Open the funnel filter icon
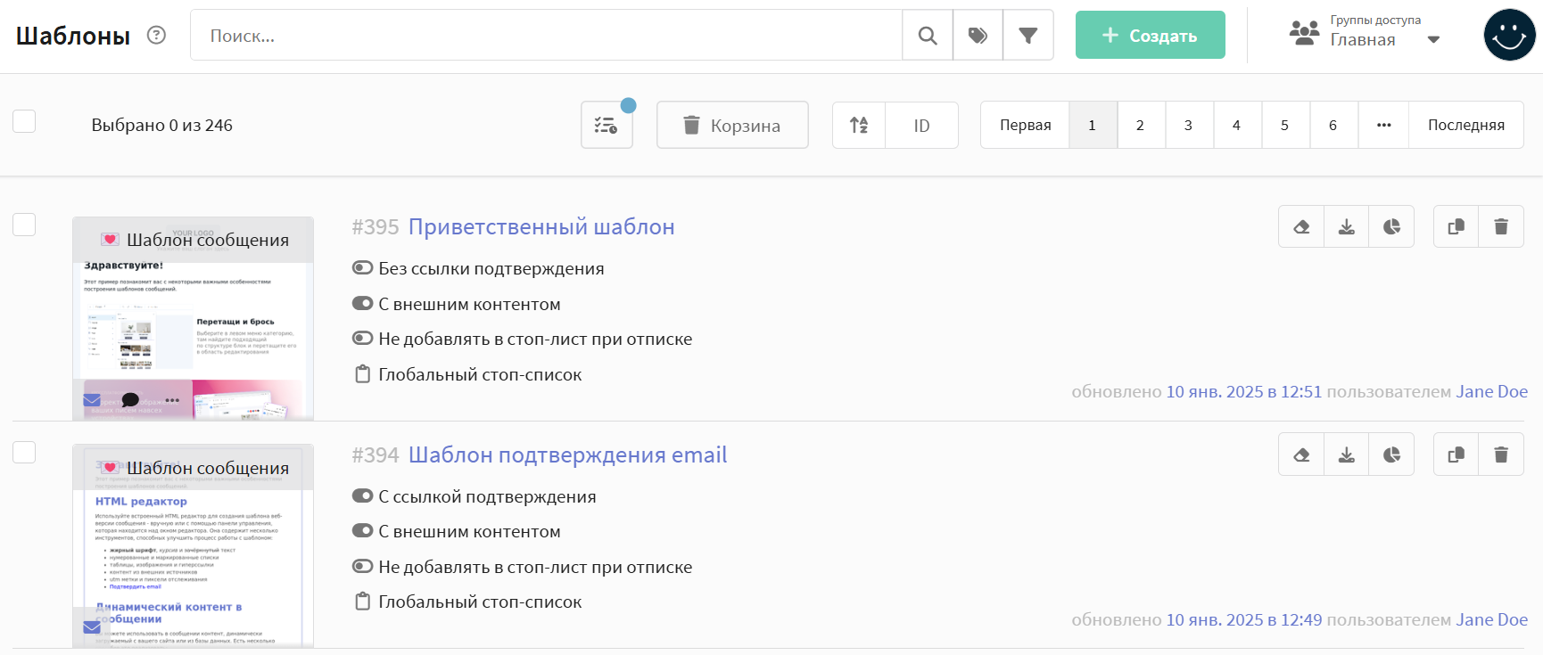 tap(1028, 36)
